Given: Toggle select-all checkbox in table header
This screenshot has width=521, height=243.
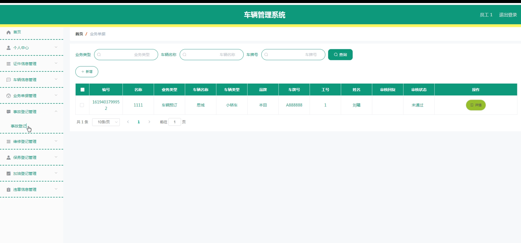Looking at the screenshot, I should coord(83,90).
